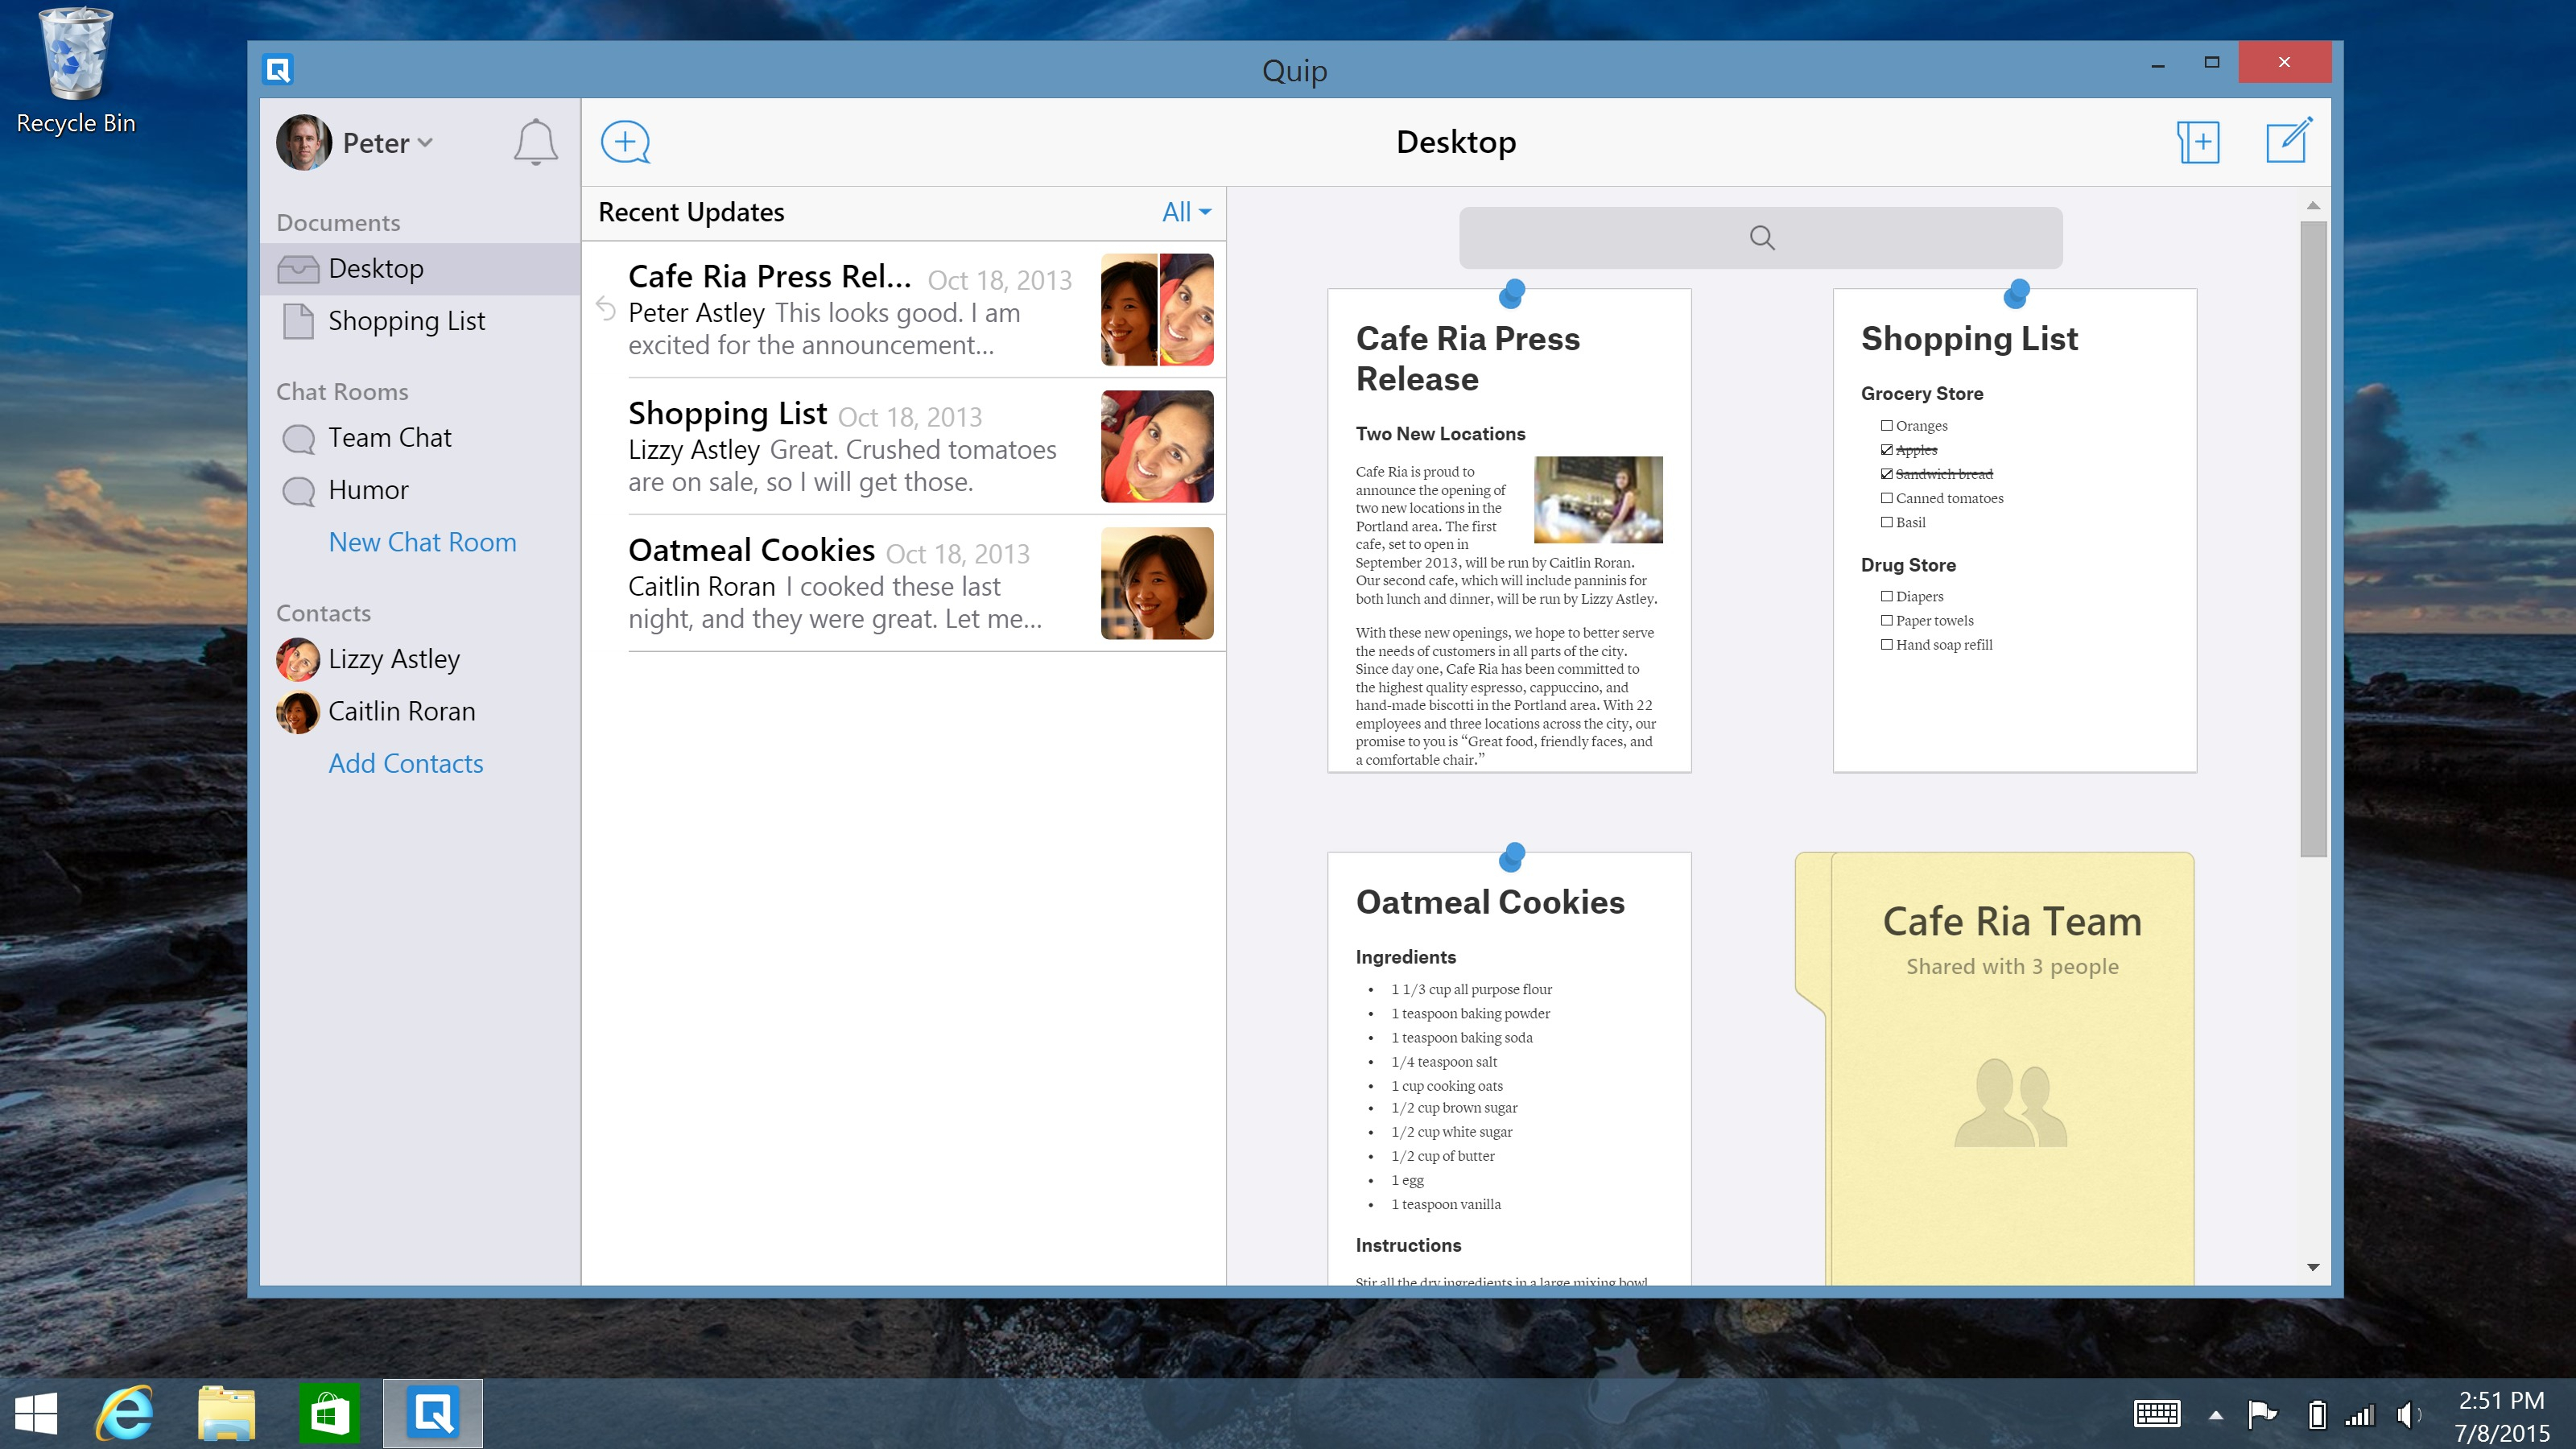
Task: Click the new document plus icon above Recent Updates
Action: point(626,141)
